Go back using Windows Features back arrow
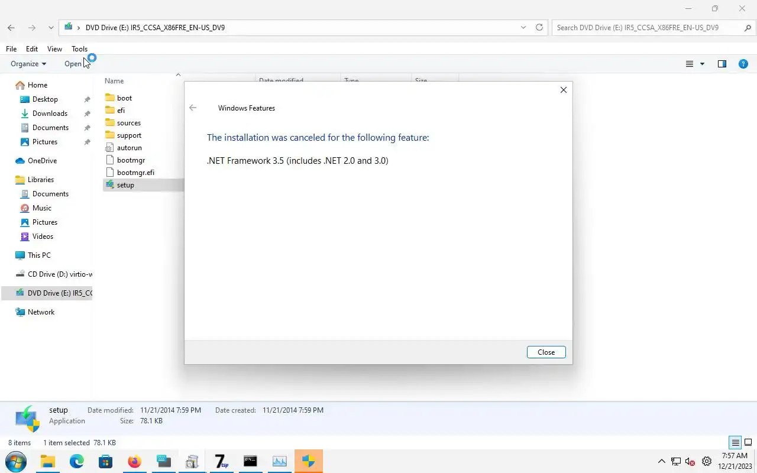Image resolution: width=757 pixels, height=473 pixels. (193, 108)
